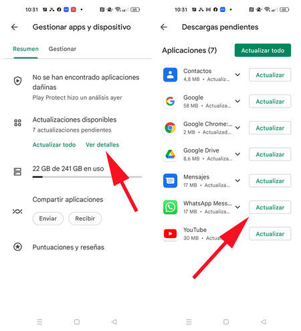The image size is (301, 331).
Task: Tap the WhatsApp Messenger app icon
Action: 171,207
